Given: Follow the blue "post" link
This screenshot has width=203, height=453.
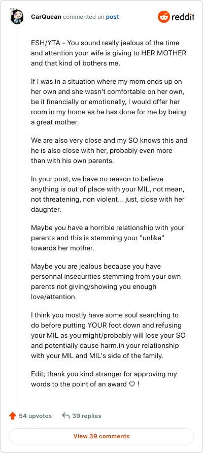Looking at the screenshot, I should (x=112, y=17).
